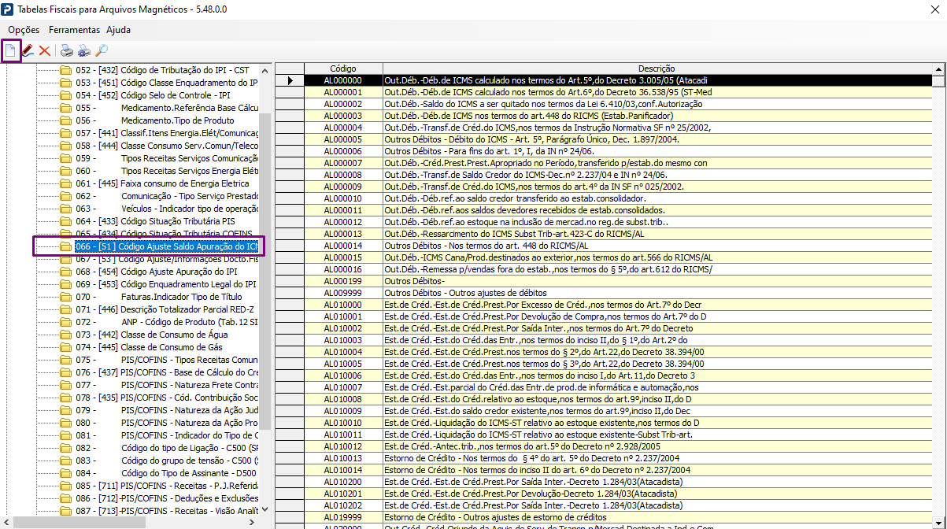This screenshot has width=947, height=529.
Task: Click folder icon of item 060 Receitas Energia Elét
Action: tap(65, 171)
